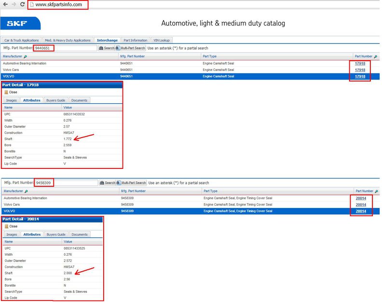The image size is (382, 303).
Task: Open the Car & Truck Applications tab
Action: (21, 41)
